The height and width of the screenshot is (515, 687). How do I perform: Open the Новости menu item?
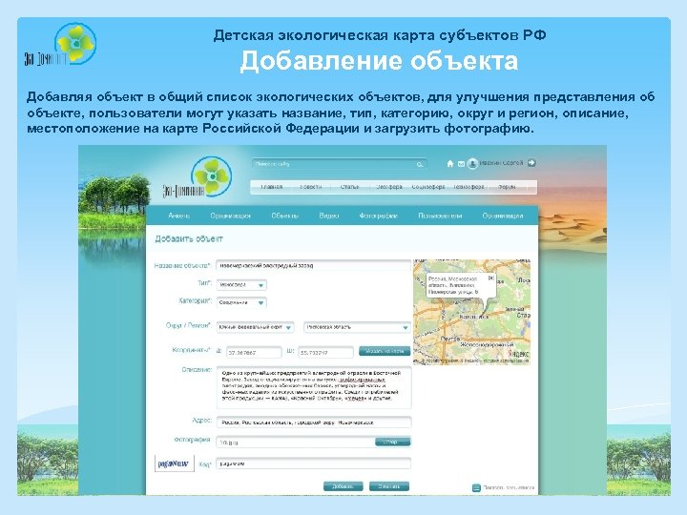click(311, 187)
